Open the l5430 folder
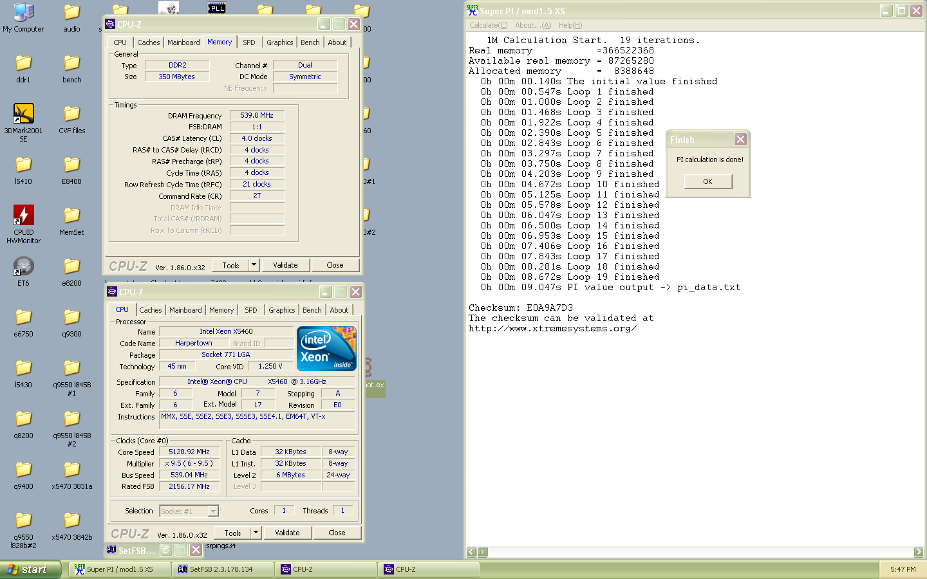 click(23, 373)
